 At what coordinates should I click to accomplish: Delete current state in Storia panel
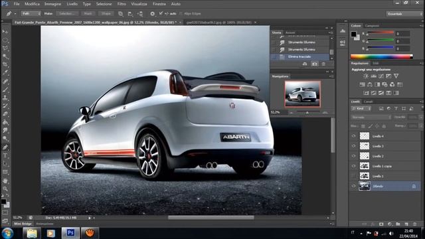323,64
